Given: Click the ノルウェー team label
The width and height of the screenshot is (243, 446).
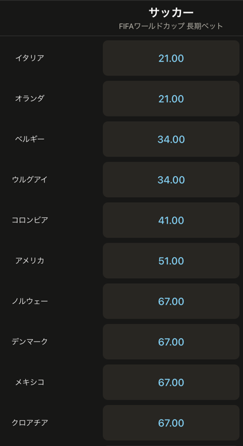Looking at the screenshot, I should click(30, 301).
